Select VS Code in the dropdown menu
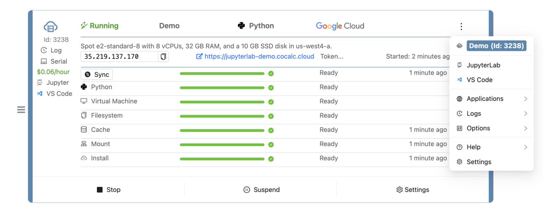 tap(479, 80)
